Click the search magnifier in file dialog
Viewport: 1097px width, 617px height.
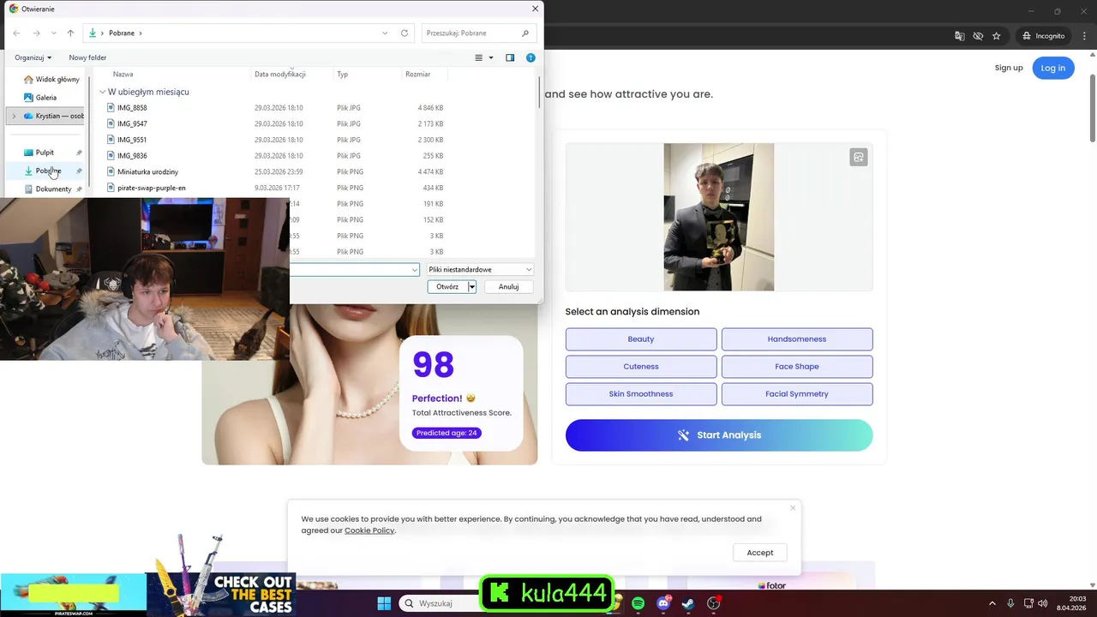tap(525, 33)
